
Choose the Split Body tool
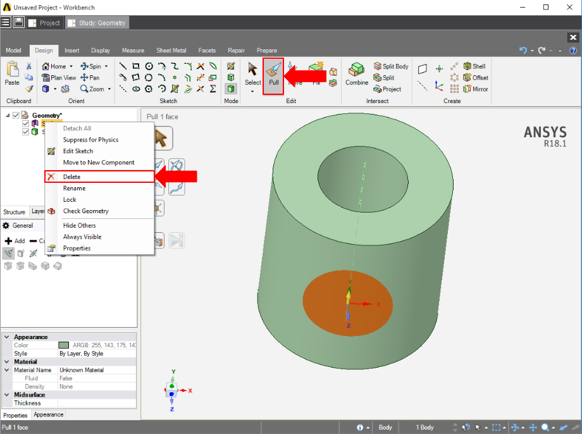tap(391, 66)
